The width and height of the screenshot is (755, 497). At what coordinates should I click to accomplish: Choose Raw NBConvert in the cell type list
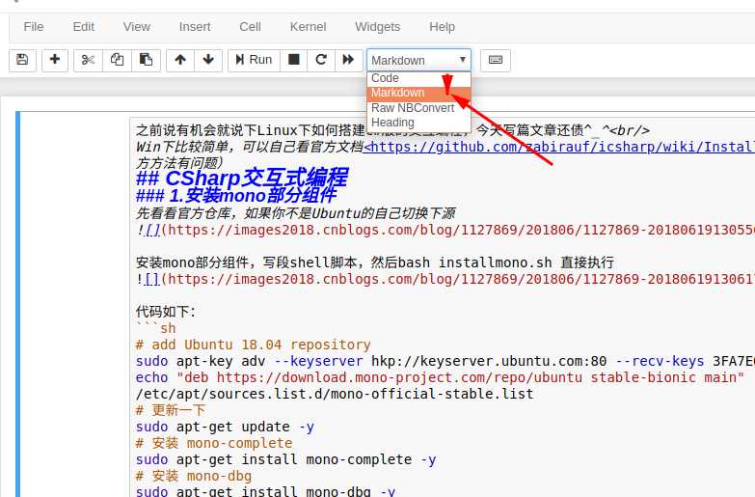tap(418, 108)
